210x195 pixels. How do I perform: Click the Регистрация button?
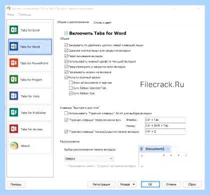(101, 184)
